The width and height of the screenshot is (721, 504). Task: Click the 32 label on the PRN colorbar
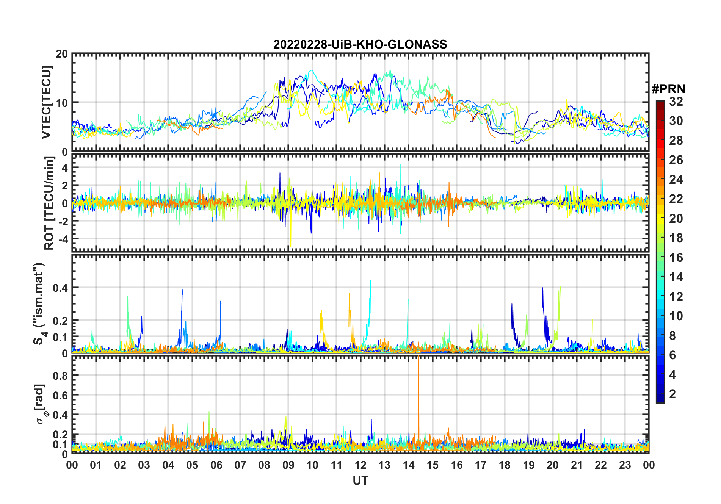pyautogui.click(x=676, y=102)
